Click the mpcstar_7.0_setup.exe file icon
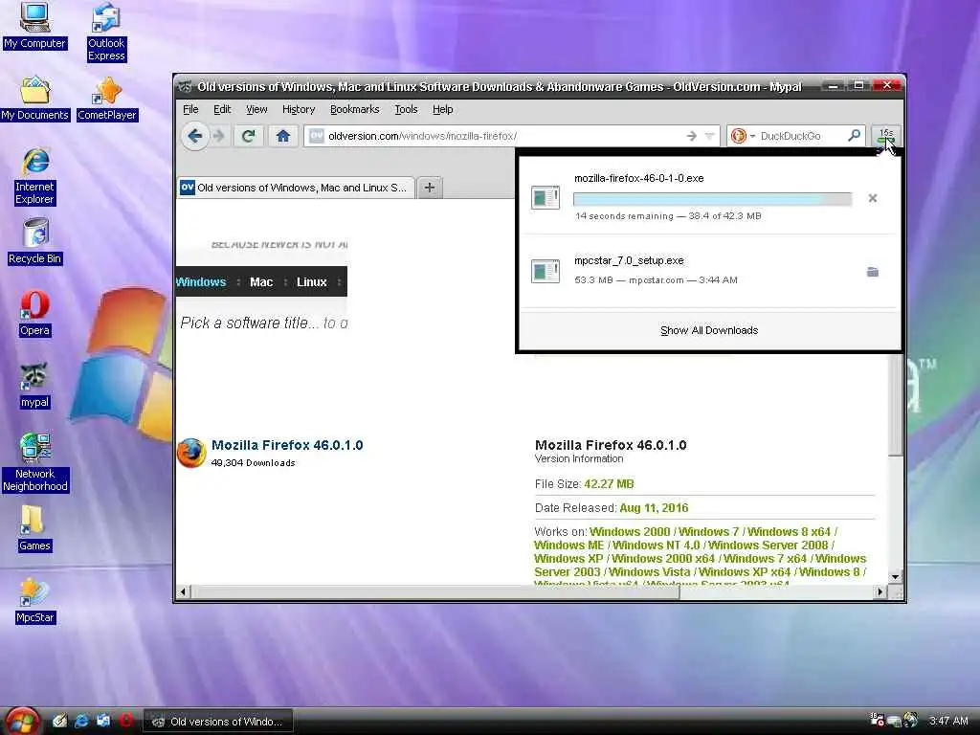 [545, 271]
